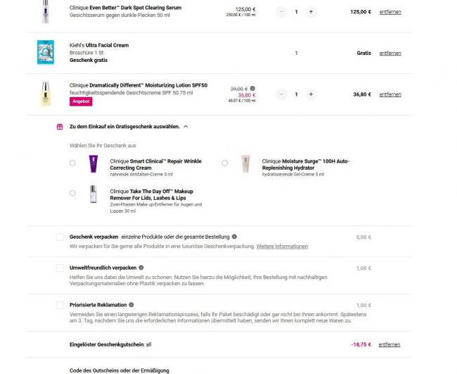This screenshot has width=457, height=374.
Task: Click info icon beside 39,00 € price
Action: [x=252, y=88]
